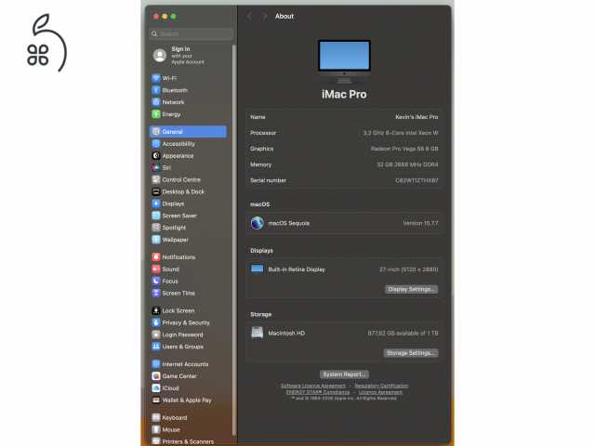Viewport: 595px width, 446px height.
Task: Click the red close window button
Action: tap(156, 17)
